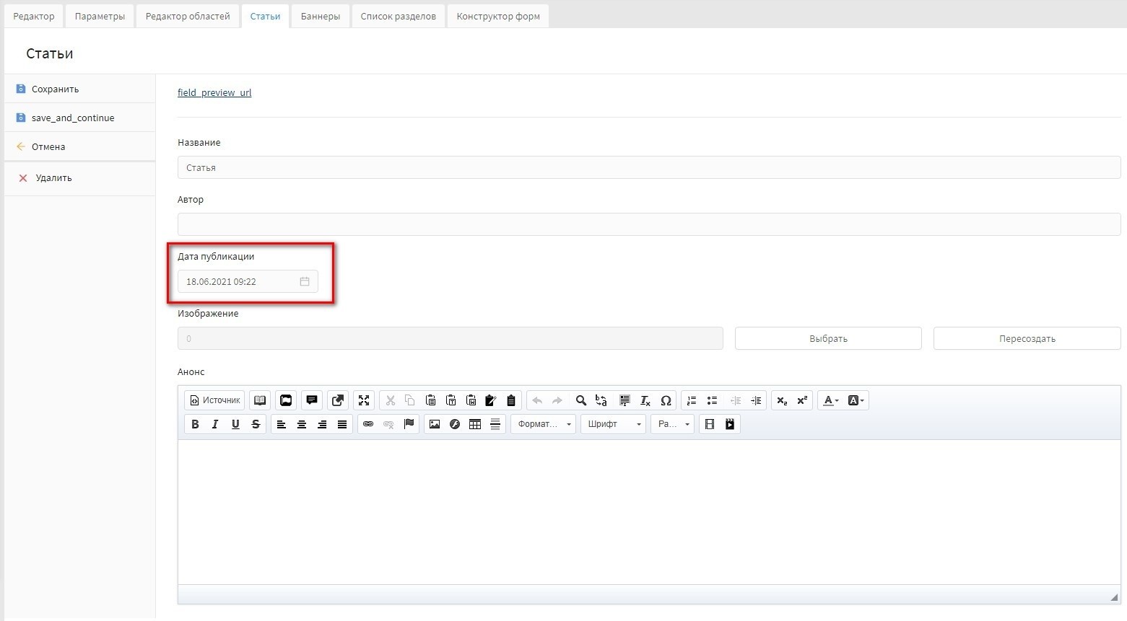Center-align text in the editor
Screen dimensions: 1127x621
302,424
